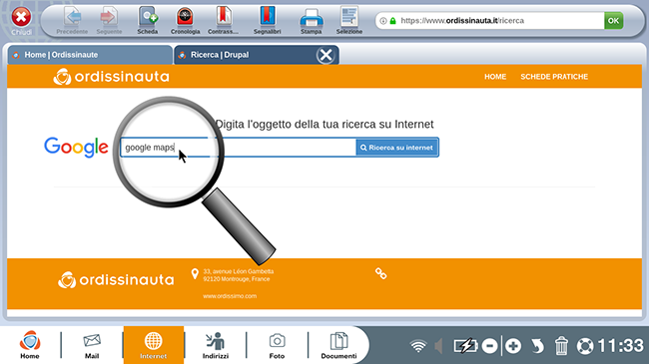Open Foto in the bottom dock
Image resolution: width=649 pixels, height=364 pixels.
coord(277,346)
